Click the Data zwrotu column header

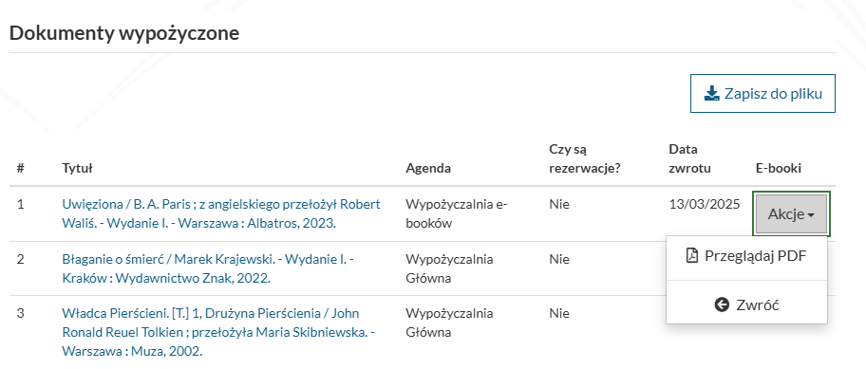pos(689,158)
